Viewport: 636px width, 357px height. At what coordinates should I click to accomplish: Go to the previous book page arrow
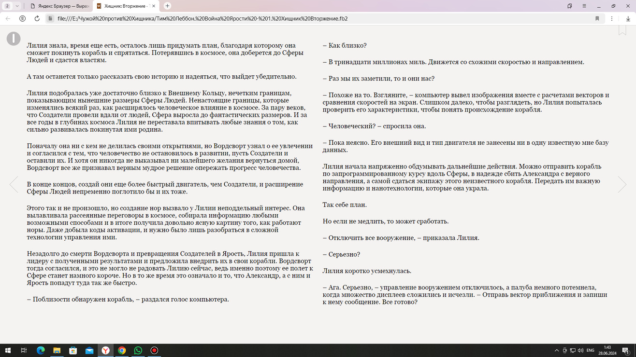pyautogui.click(x=14, y=184)
